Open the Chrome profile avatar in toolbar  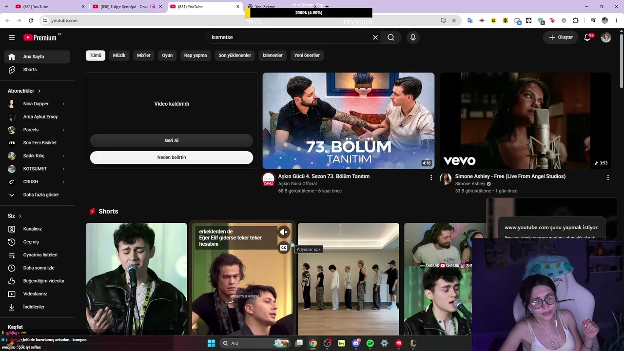pyautogui.click(x=605, y=20)
